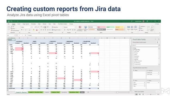Check the Resolution field checkbox
This screenshot has height=98, width=174.
[133, 56]
